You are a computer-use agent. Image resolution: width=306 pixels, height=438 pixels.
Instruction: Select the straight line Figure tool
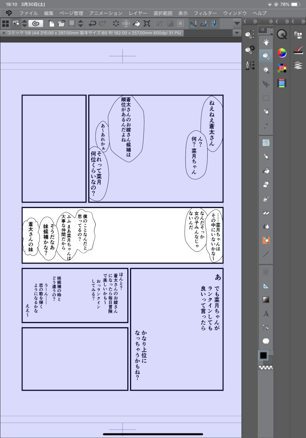point(266,254)
